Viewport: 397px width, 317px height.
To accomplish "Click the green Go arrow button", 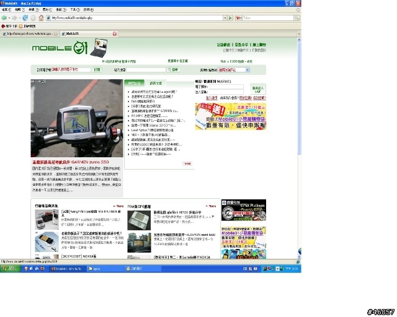I will click(230, 18).
